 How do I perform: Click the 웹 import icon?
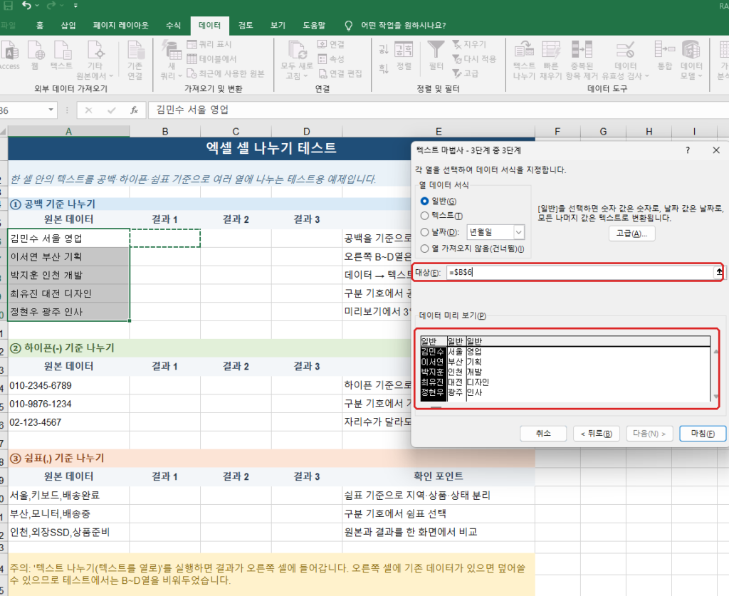36,55
